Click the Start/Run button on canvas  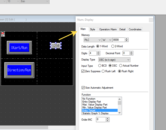pos(19,48)
